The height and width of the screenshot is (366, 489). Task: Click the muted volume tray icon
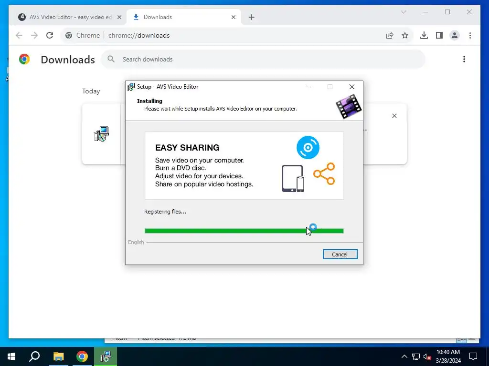(427, 356)
